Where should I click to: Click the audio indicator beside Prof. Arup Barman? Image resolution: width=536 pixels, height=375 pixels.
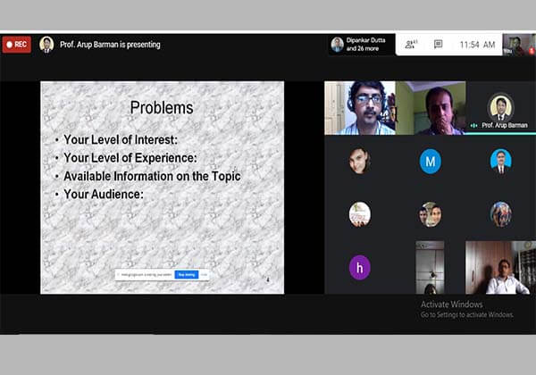coord(474,126)
